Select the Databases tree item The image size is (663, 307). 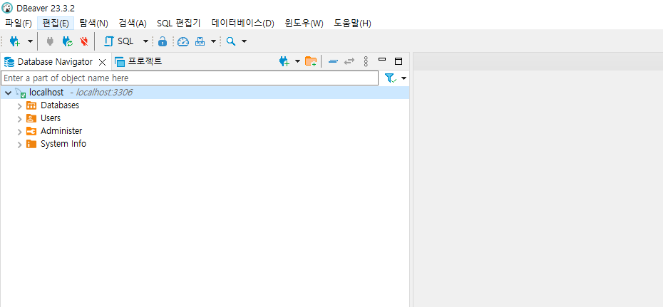click(x=60, y=105)
